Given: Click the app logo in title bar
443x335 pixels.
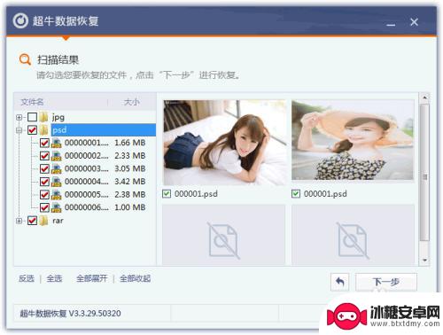Looking at the screenshot, I should coord(20,21).
